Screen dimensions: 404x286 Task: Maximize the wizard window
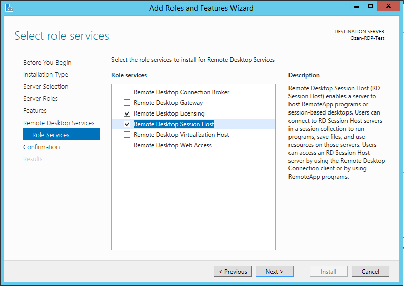pos(371,6)
